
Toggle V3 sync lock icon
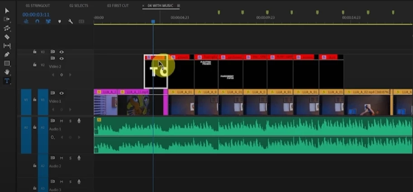(x=52, y=52)
